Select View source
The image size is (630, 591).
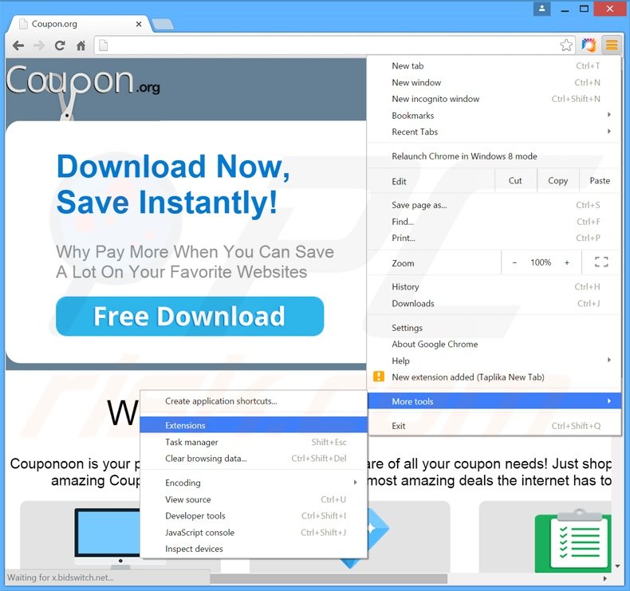click(x=254, y=499)
